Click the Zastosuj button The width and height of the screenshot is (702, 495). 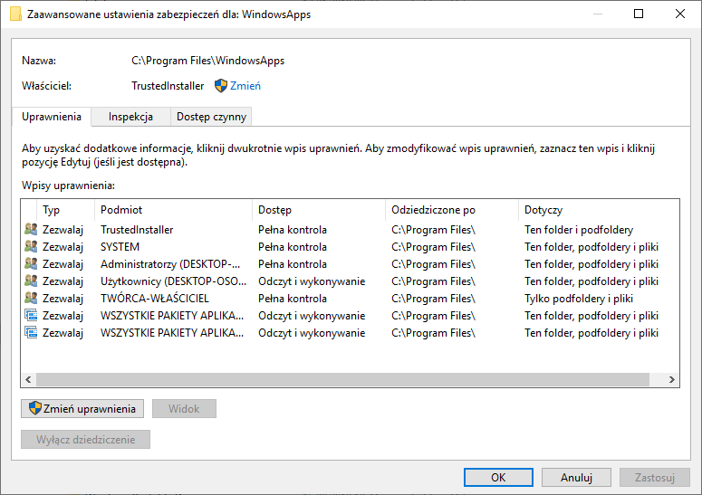[655, 478]
